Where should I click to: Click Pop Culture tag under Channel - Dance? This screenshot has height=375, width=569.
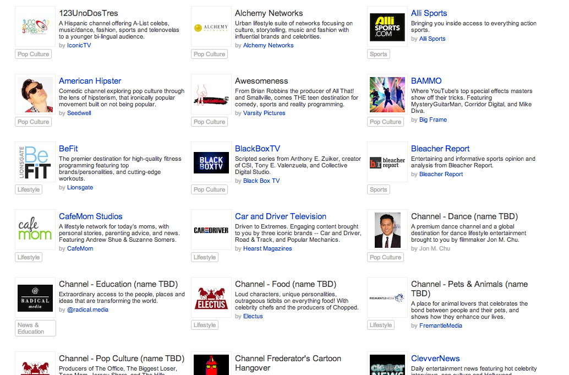(385, 257)
